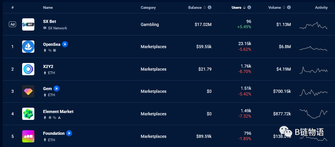This screenshot has width=335, height=147.
Task: Click the 1.49k users of Element Market
Action: pos(246,111)
